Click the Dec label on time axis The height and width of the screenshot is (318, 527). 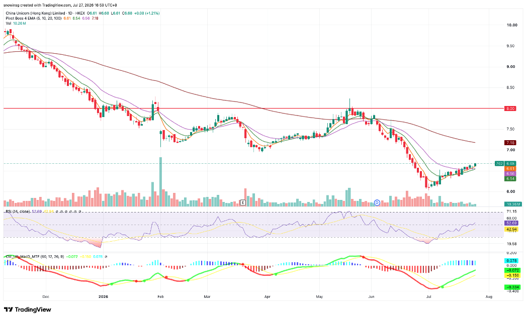46,296
